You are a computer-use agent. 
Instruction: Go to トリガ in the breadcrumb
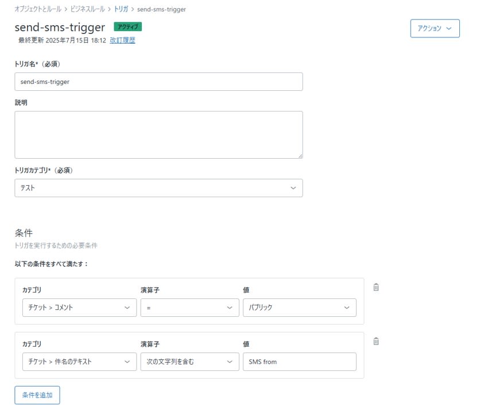[x=121, y=9]
